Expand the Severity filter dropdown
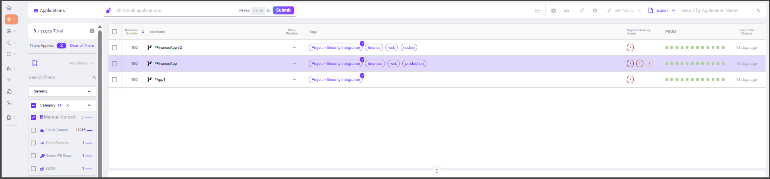This screenshot has height=179, width=770. (x=62, y=91)
